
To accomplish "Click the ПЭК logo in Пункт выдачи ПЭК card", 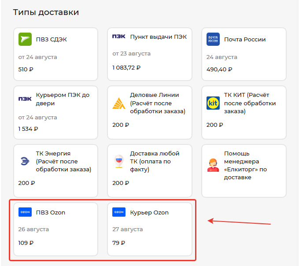I will click(119, 37).
